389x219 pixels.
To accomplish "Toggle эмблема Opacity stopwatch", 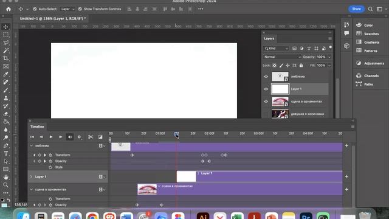I will [50, 161].
